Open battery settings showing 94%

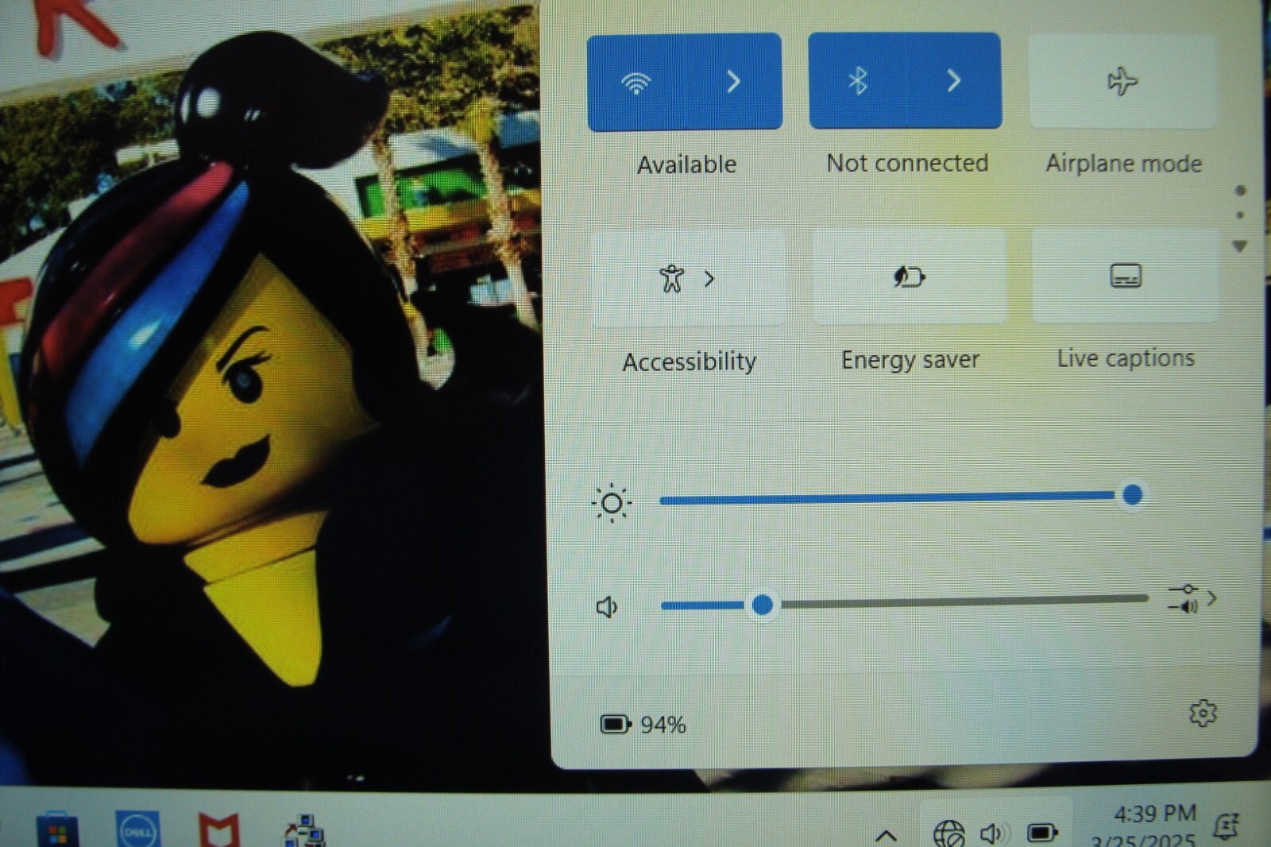[643, 725]
